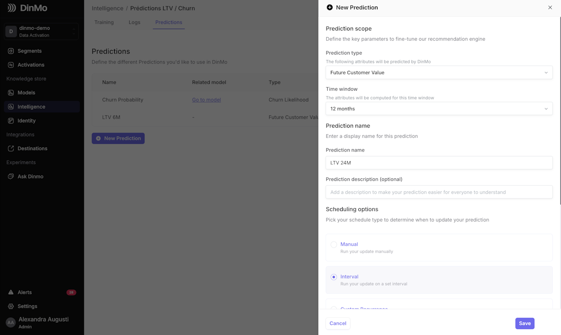Click the Models sidebar icon
This screenshot has height=335, width=561.
tap(11, 93)
